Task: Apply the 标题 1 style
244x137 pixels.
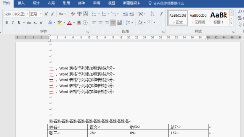Action: click(218, 18)
